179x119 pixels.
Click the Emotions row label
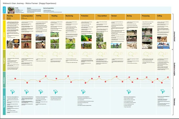click(x=4, y=80)
